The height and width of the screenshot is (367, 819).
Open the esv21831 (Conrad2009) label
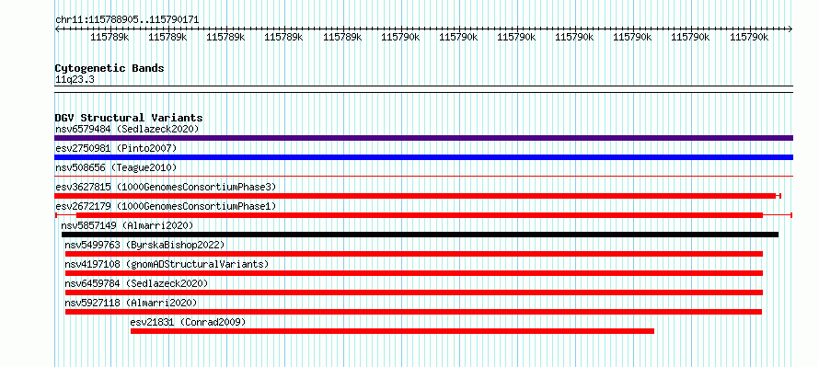[x=188, y=322]
